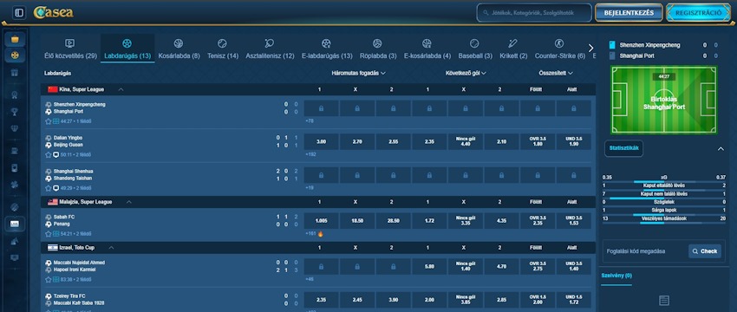Collapse the Izrael, Toto Cup section
737x312 pixels.
click(111, 248)
